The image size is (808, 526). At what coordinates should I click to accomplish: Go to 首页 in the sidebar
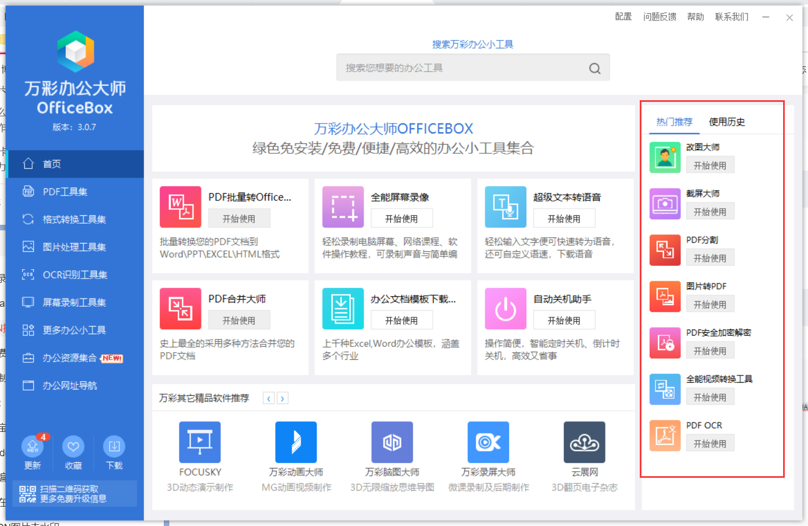click(75, 164)
